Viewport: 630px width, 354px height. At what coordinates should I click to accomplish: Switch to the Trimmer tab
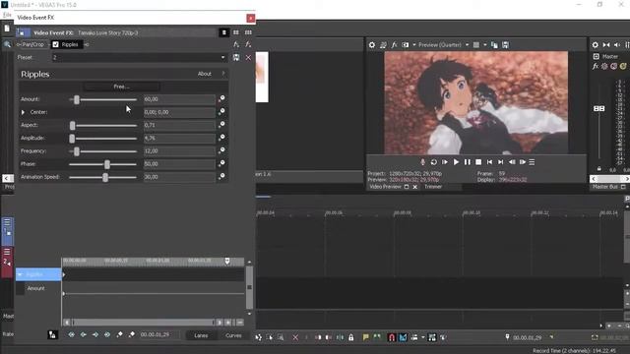433,187
